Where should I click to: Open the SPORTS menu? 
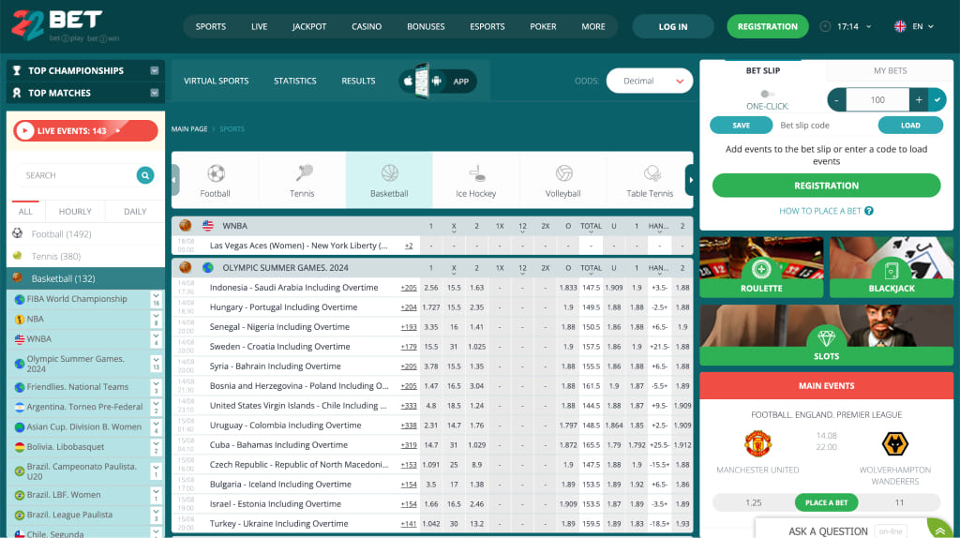(x=211, y=26)
